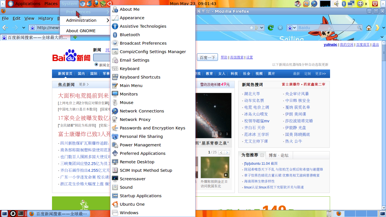
Task: Launch CompizConfig Settings Manager
Action: (153, 52)
